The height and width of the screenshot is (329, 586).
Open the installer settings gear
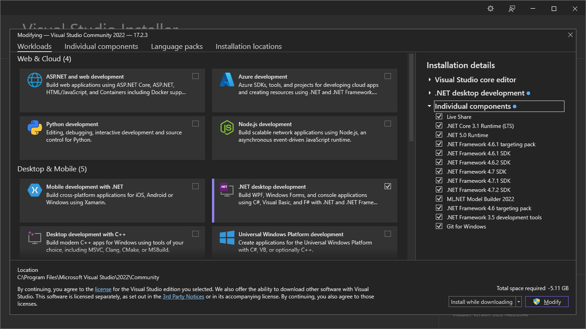[490, 8]
